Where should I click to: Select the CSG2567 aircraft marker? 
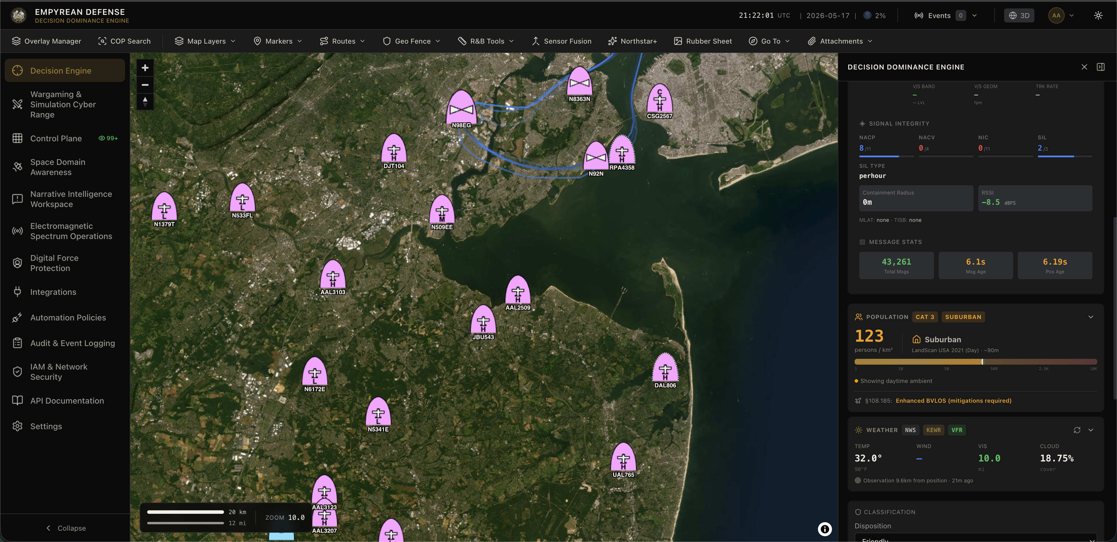click(x=659, y=101)
